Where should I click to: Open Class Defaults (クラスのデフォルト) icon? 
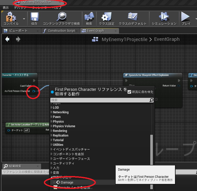tap(133, 17)
